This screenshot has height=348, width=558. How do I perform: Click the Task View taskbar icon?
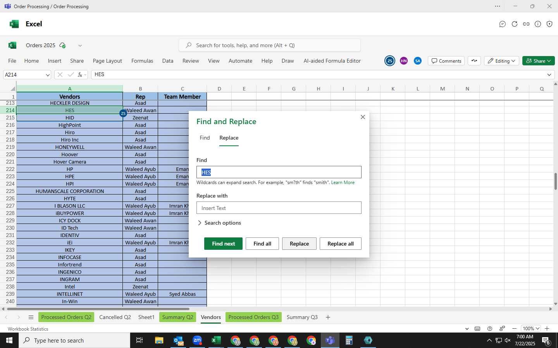(x=139, y=340)
